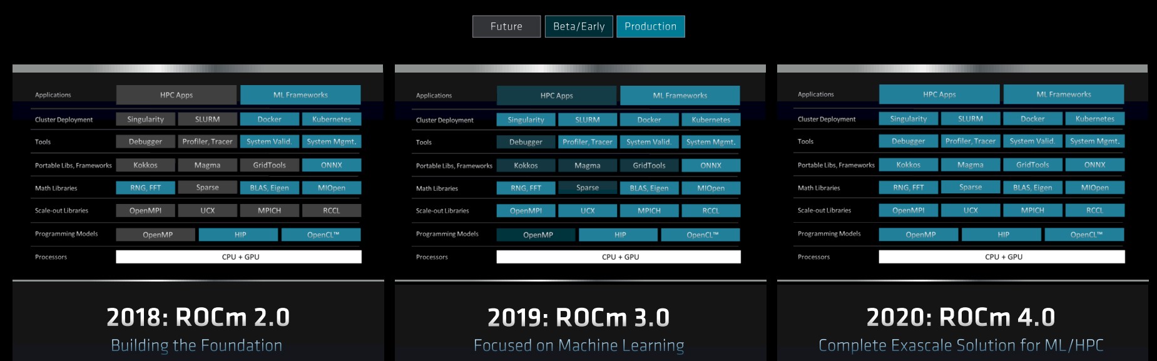
Task: Click the '2019: ROCm 3.0' heading
Action: [x=579, y=318]
